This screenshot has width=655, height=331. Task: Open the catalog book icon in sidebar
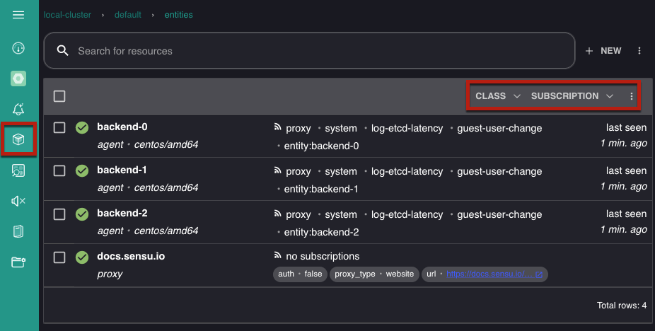point(18,231)
